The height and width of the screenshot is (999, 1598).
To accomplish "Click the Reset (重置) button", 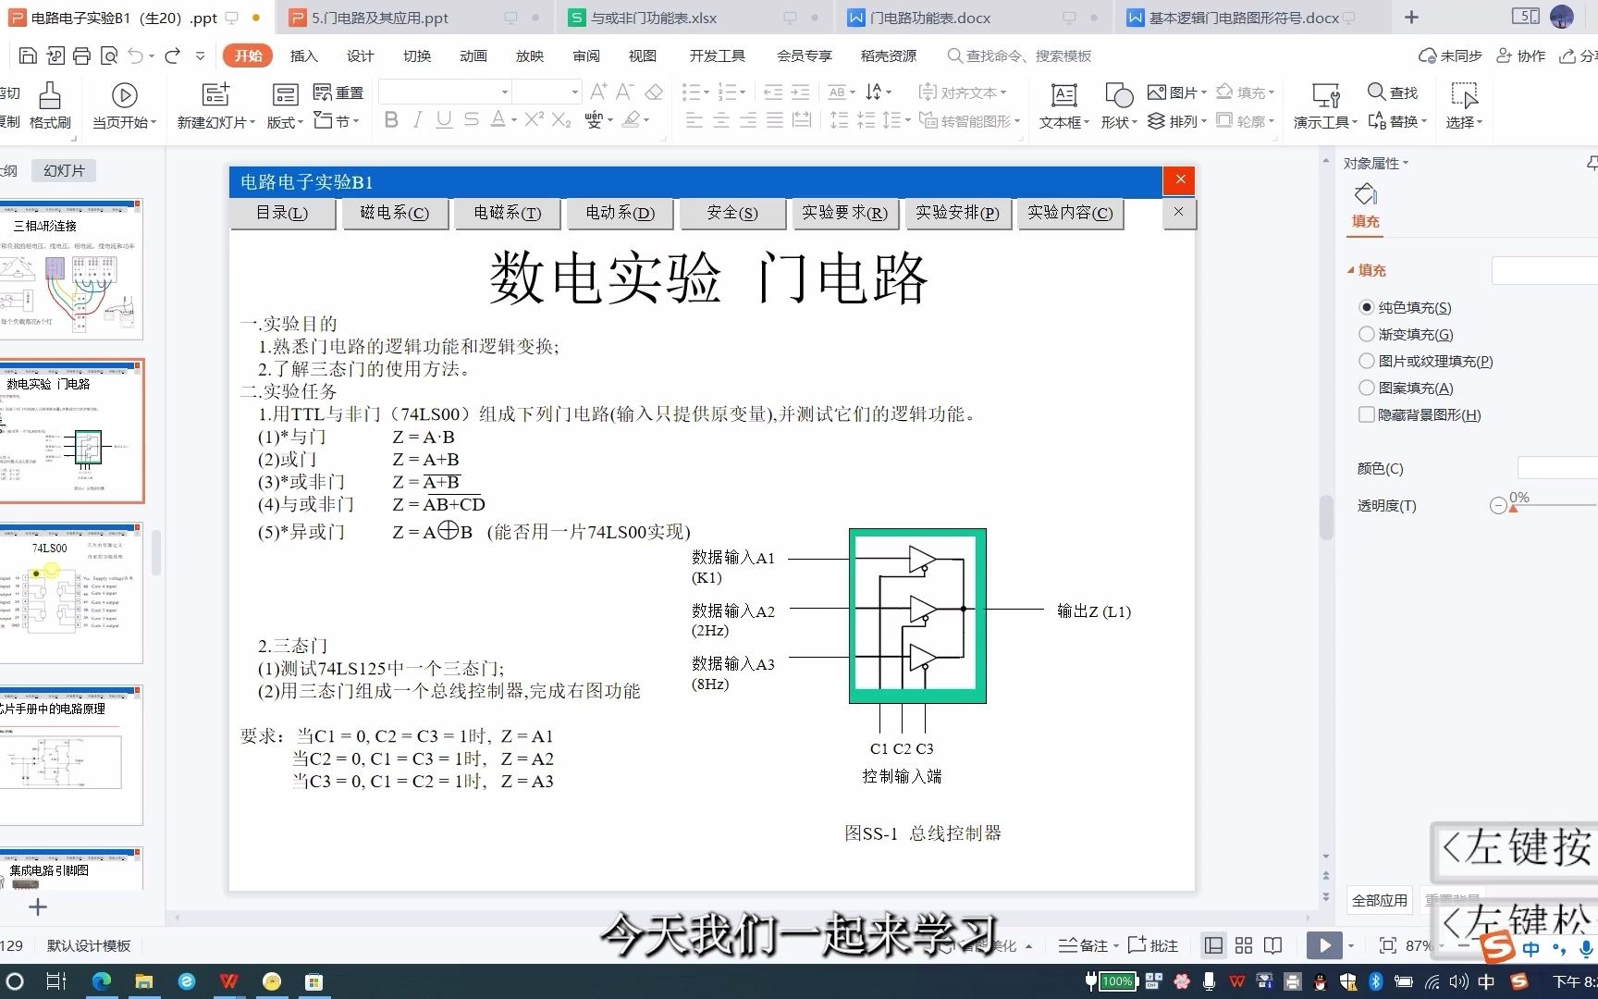I will (x=338, y=92).
